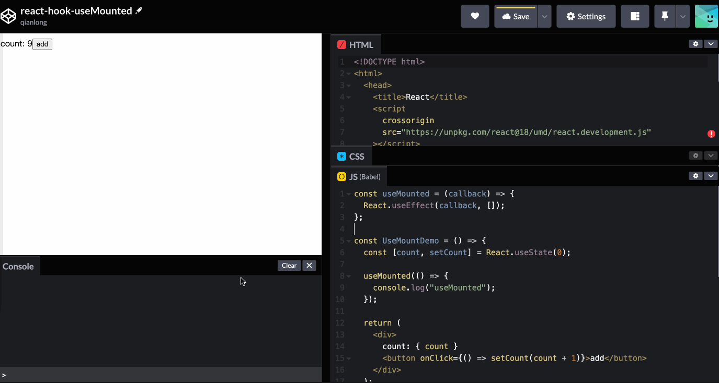Click the React.useEffect(callback, []) line

click(434, 206)
